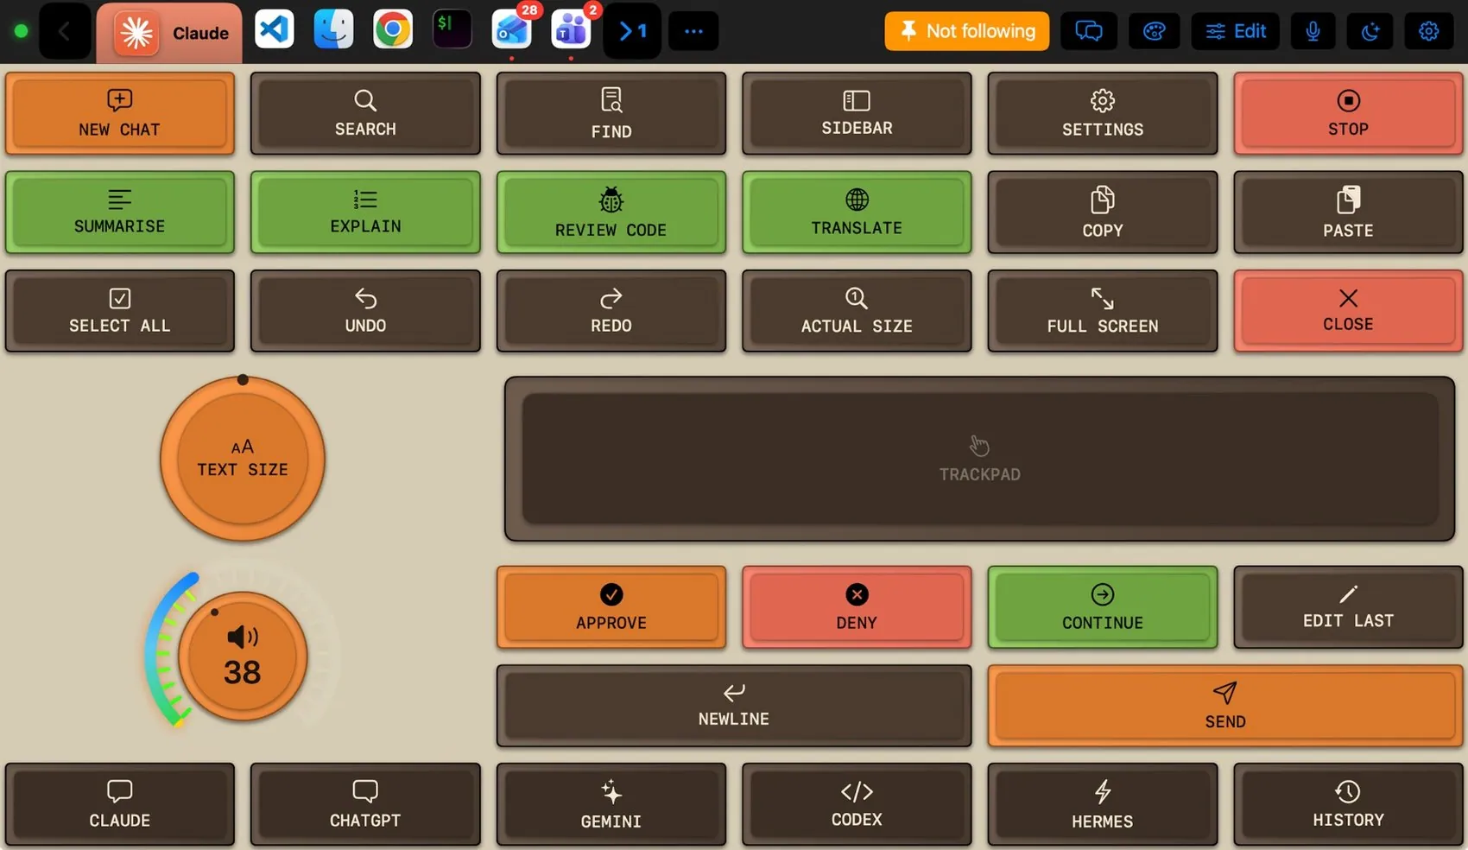Toggle the Sidebar key
This screenshot has height=850, width=1468.
[x=857, y=113]
